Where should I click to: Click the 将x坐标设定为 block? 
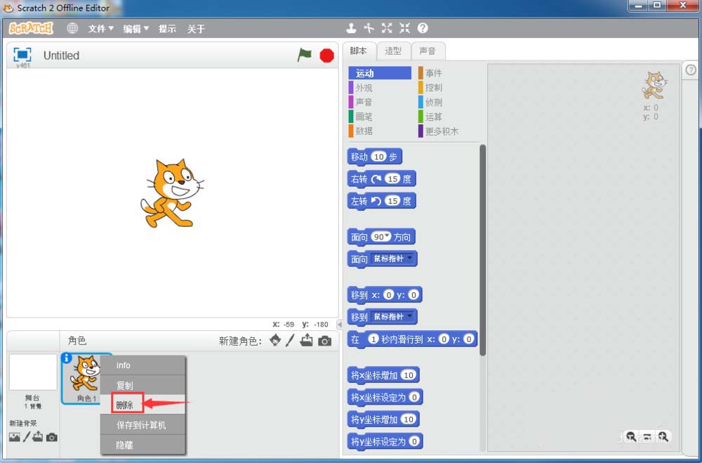click(385, 397)
